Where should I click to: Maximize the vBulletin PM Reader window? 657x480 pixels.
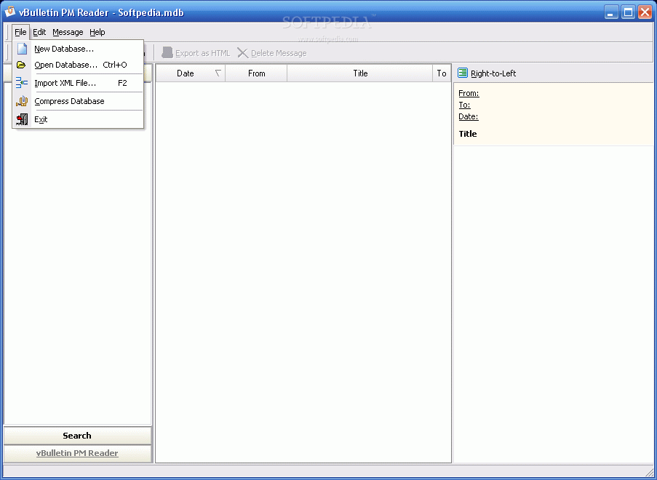628,12
